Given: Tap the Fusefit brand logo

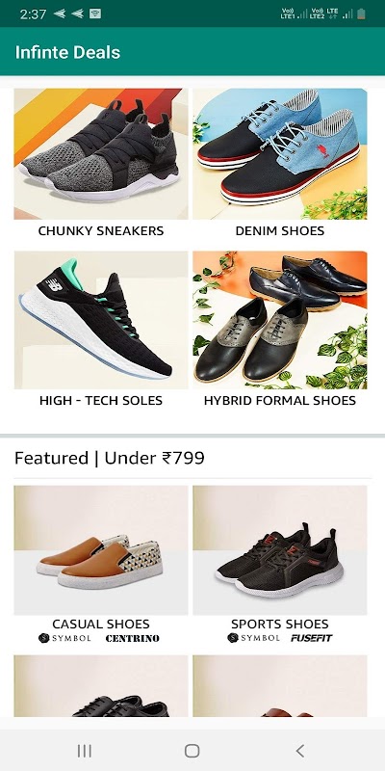Looking at the screenshot, I should [x=311, y=638].
